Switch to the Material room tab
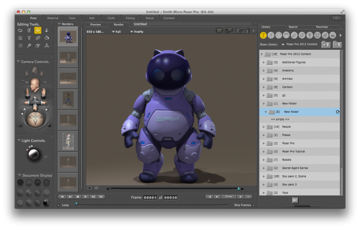This screenshot has width=360, height=229. tap(53, 18)
